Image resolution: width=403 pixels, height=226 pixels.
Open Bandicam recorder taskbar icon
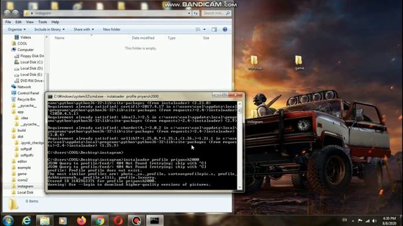coord(136,220)
